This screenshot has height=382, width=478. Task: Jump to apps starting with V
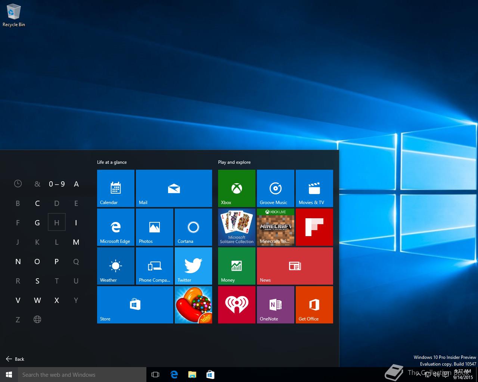[18, 300]
